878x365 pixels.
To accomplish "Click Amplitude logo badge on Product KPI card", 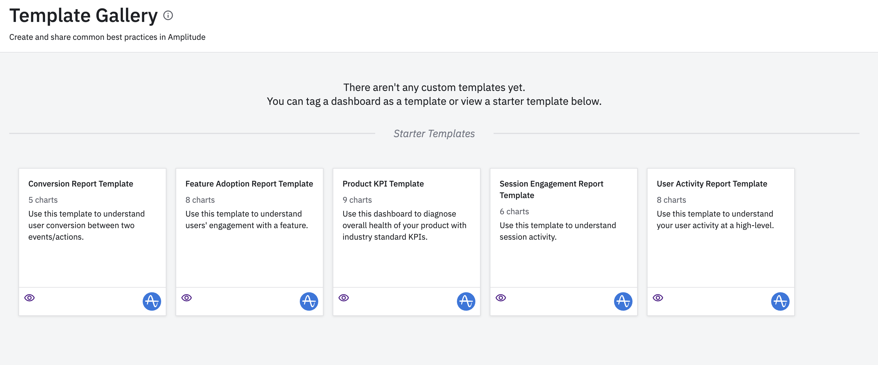I will coord(466,301).
